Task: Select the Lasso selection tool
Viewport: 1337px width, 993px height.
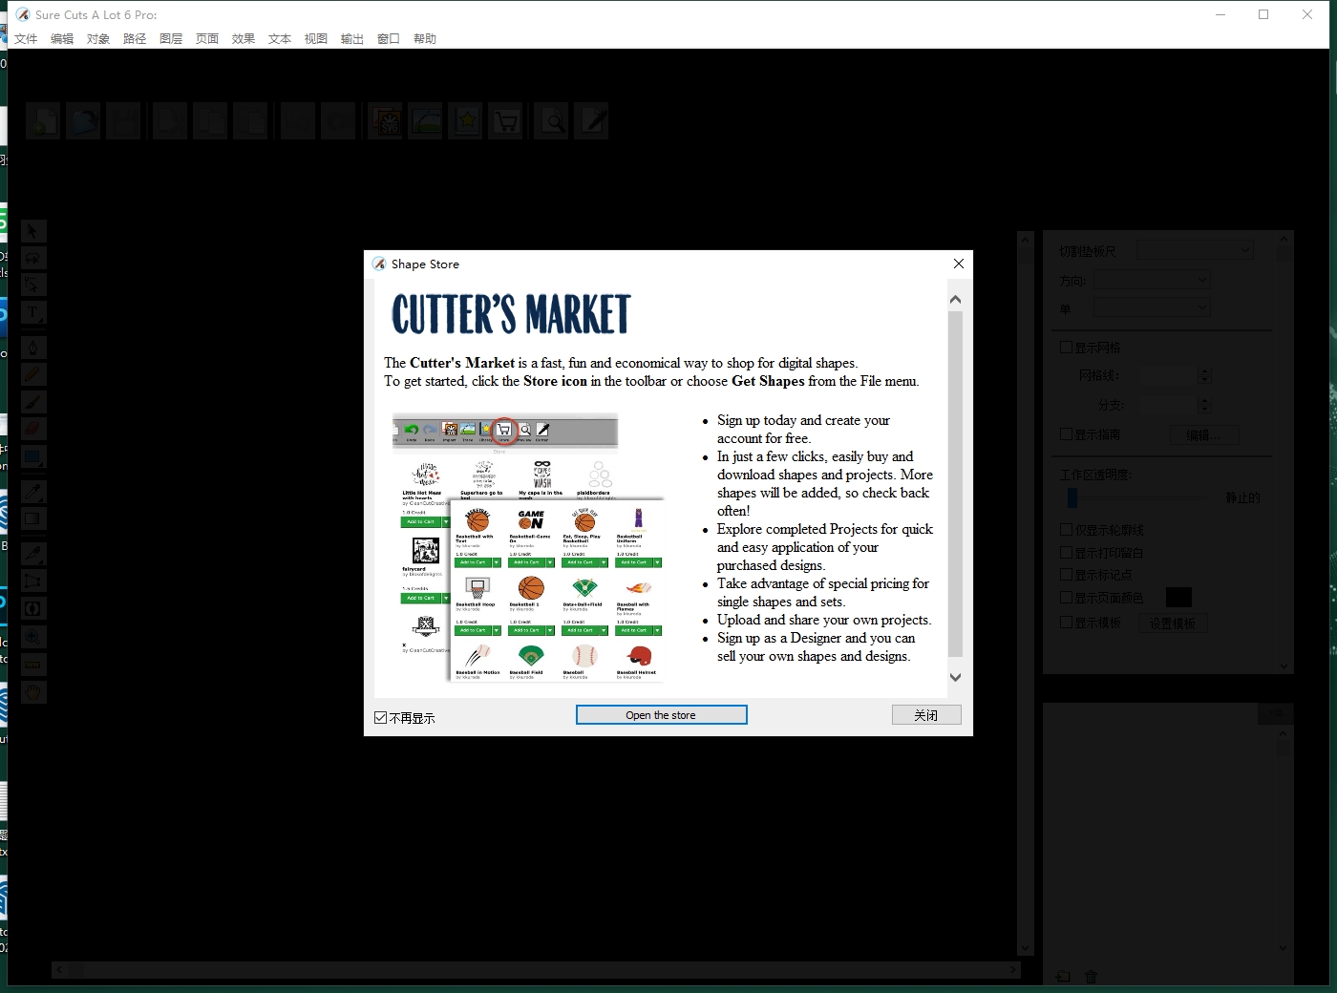Action: (x=33, y=258)
